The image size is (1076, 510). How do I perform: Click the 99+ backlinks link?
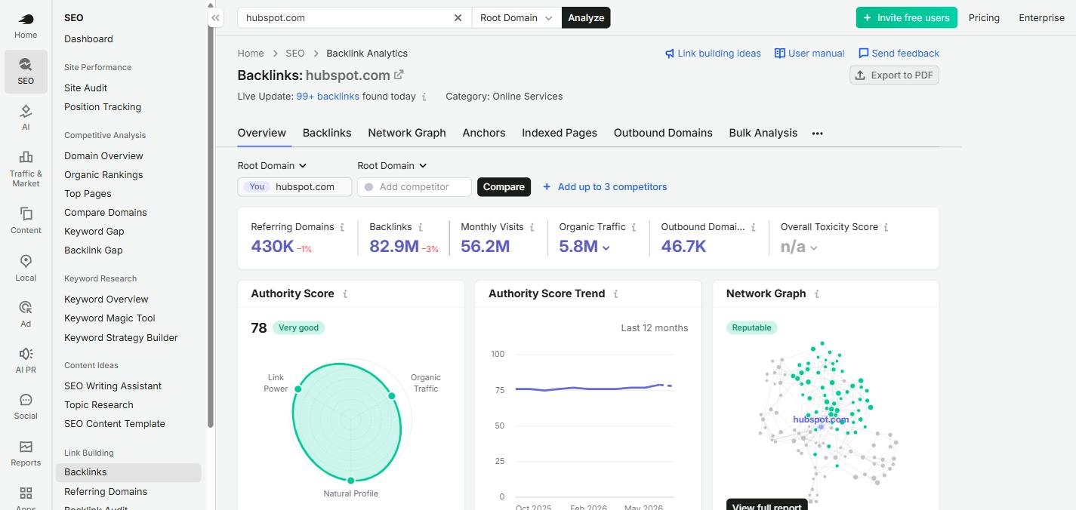328,97
